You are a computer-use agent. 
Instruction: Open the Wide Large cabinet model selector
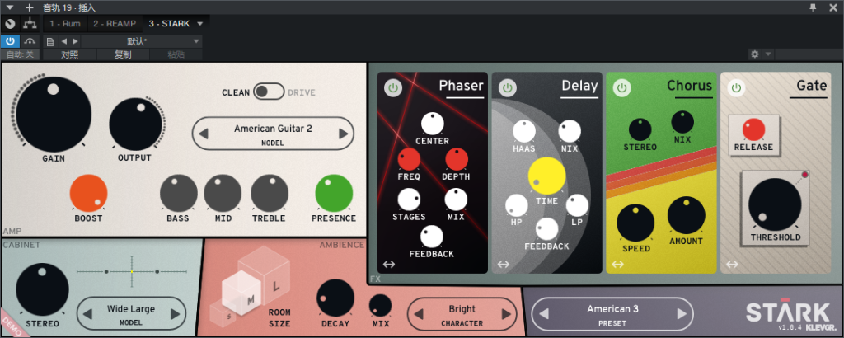point(131,314)
